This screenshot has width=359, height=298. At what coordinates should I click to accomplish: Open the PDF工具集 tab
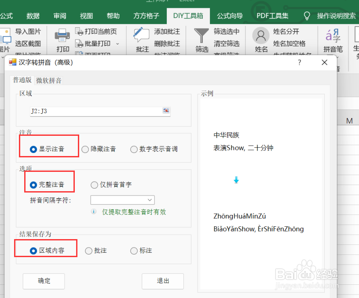(x=272, y=16)
